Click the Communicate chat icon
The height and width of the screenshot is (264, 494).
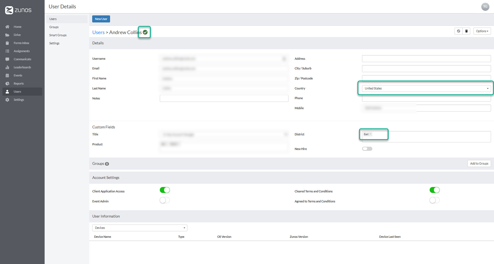[7, 59]
